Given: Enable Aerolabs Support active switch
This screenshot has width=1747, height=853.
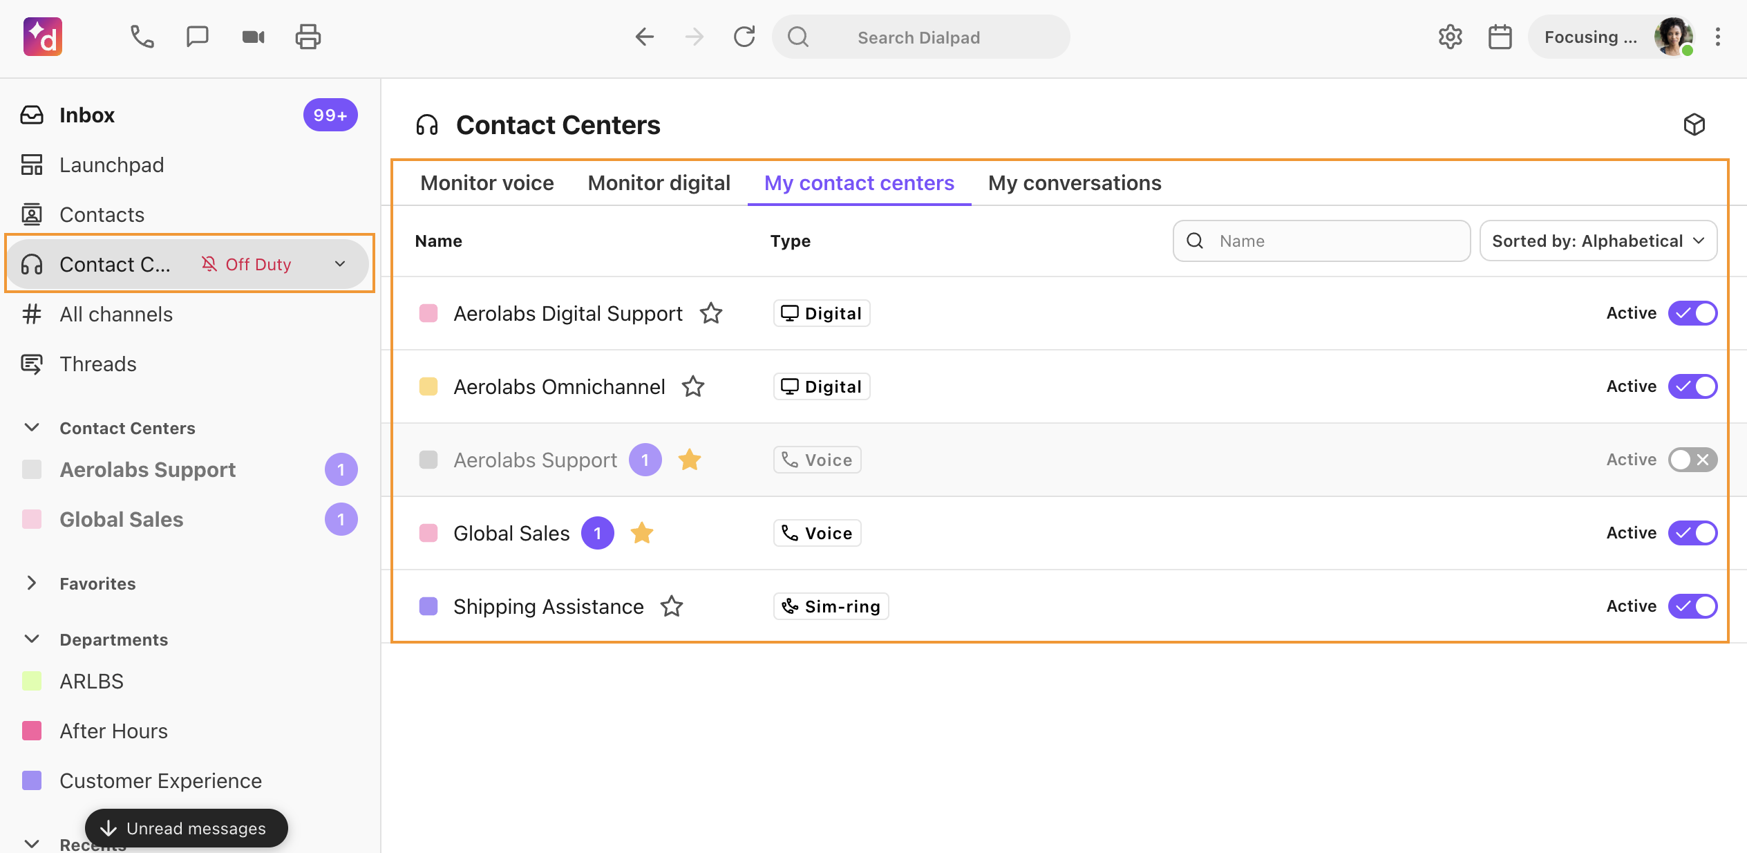Looking at the screenshot, I should (1692, 460).
